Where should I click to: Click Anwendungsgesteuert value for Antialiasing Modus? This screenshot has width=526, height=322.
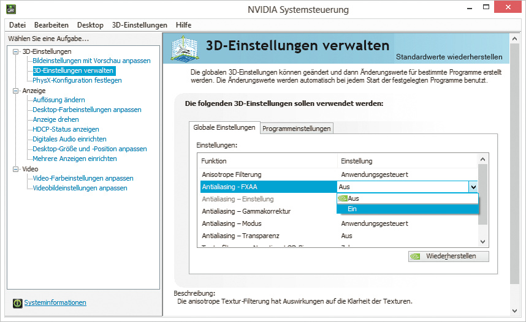375,224
